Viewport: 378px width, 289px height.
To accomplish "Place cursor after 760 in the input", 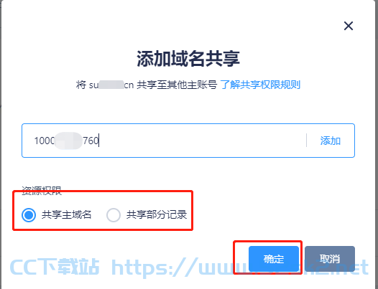I will point(99,141).
